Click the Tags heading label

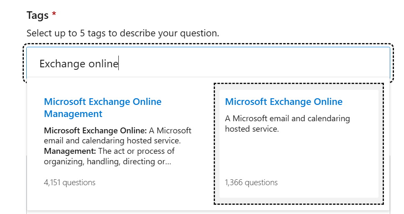37,15
